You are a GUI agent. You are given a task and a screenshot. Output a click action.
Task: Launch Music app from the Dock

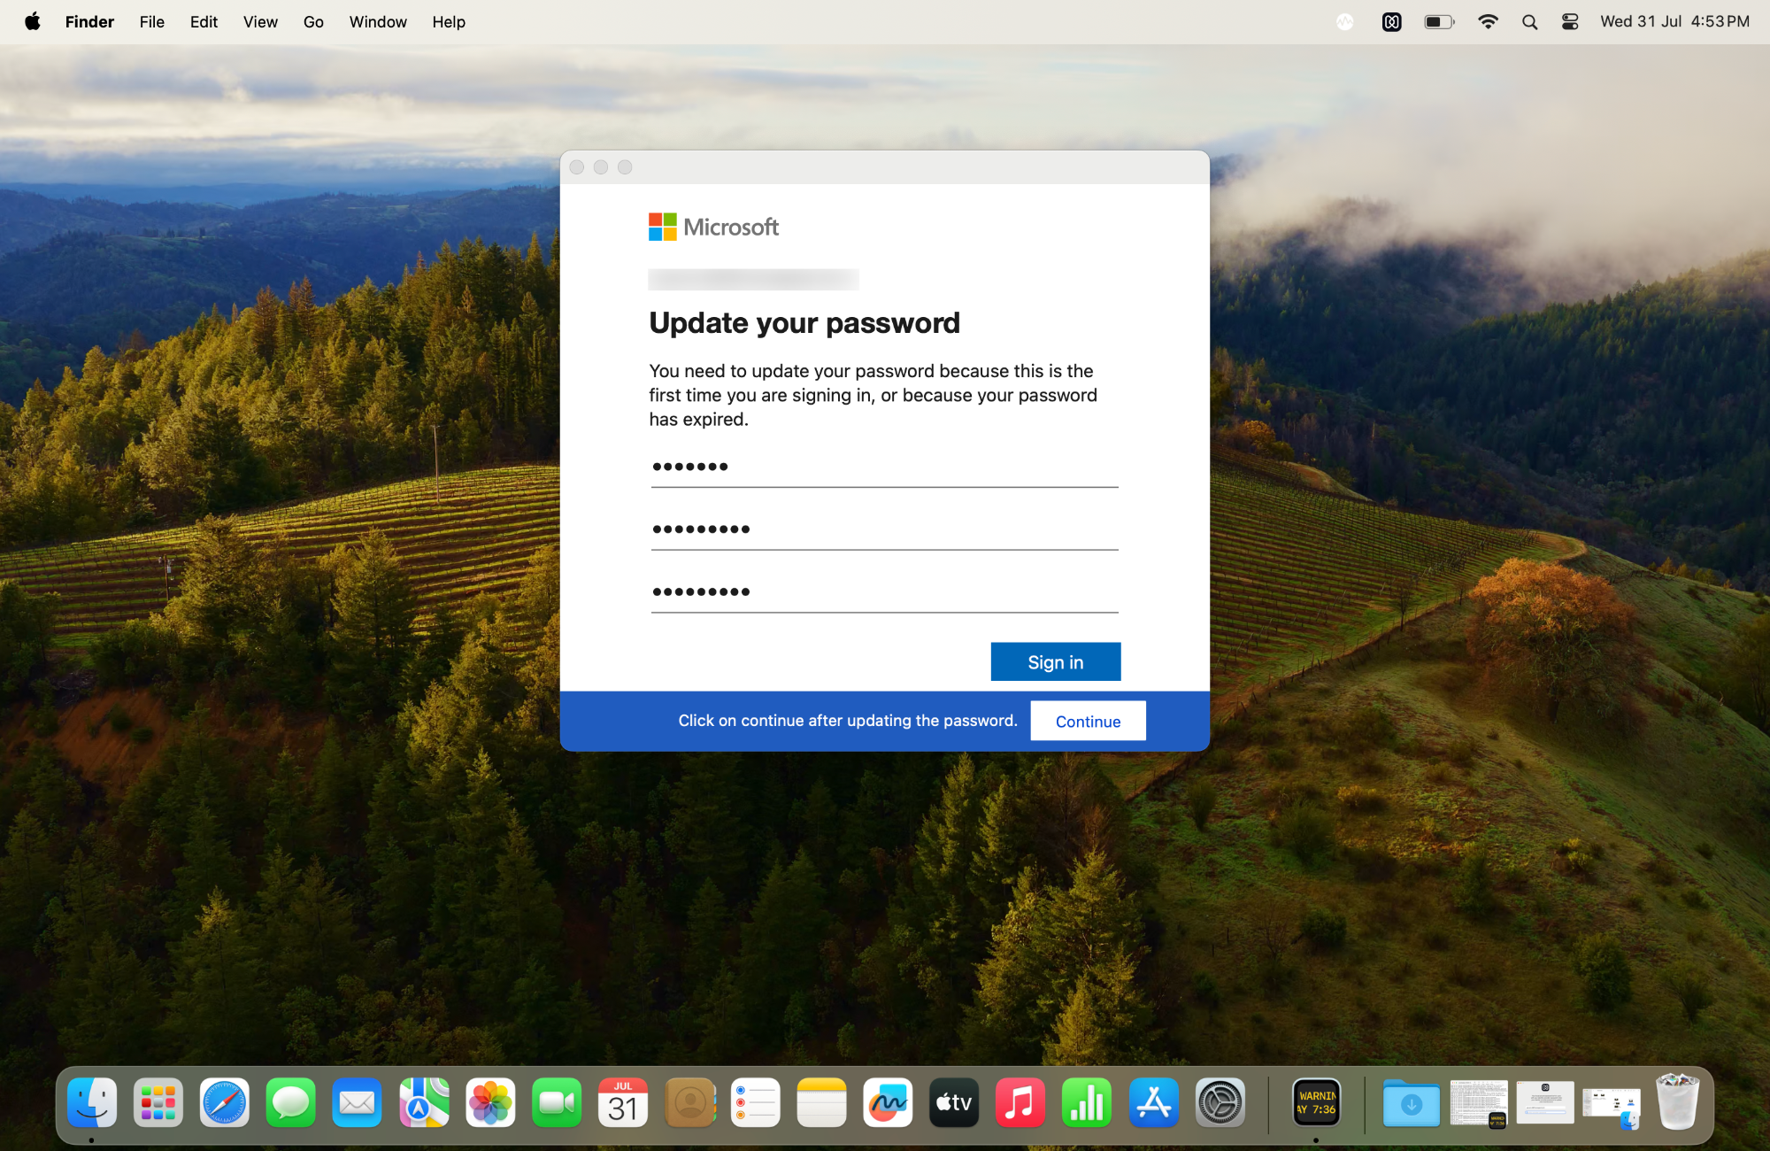tap(1020, 1102)
